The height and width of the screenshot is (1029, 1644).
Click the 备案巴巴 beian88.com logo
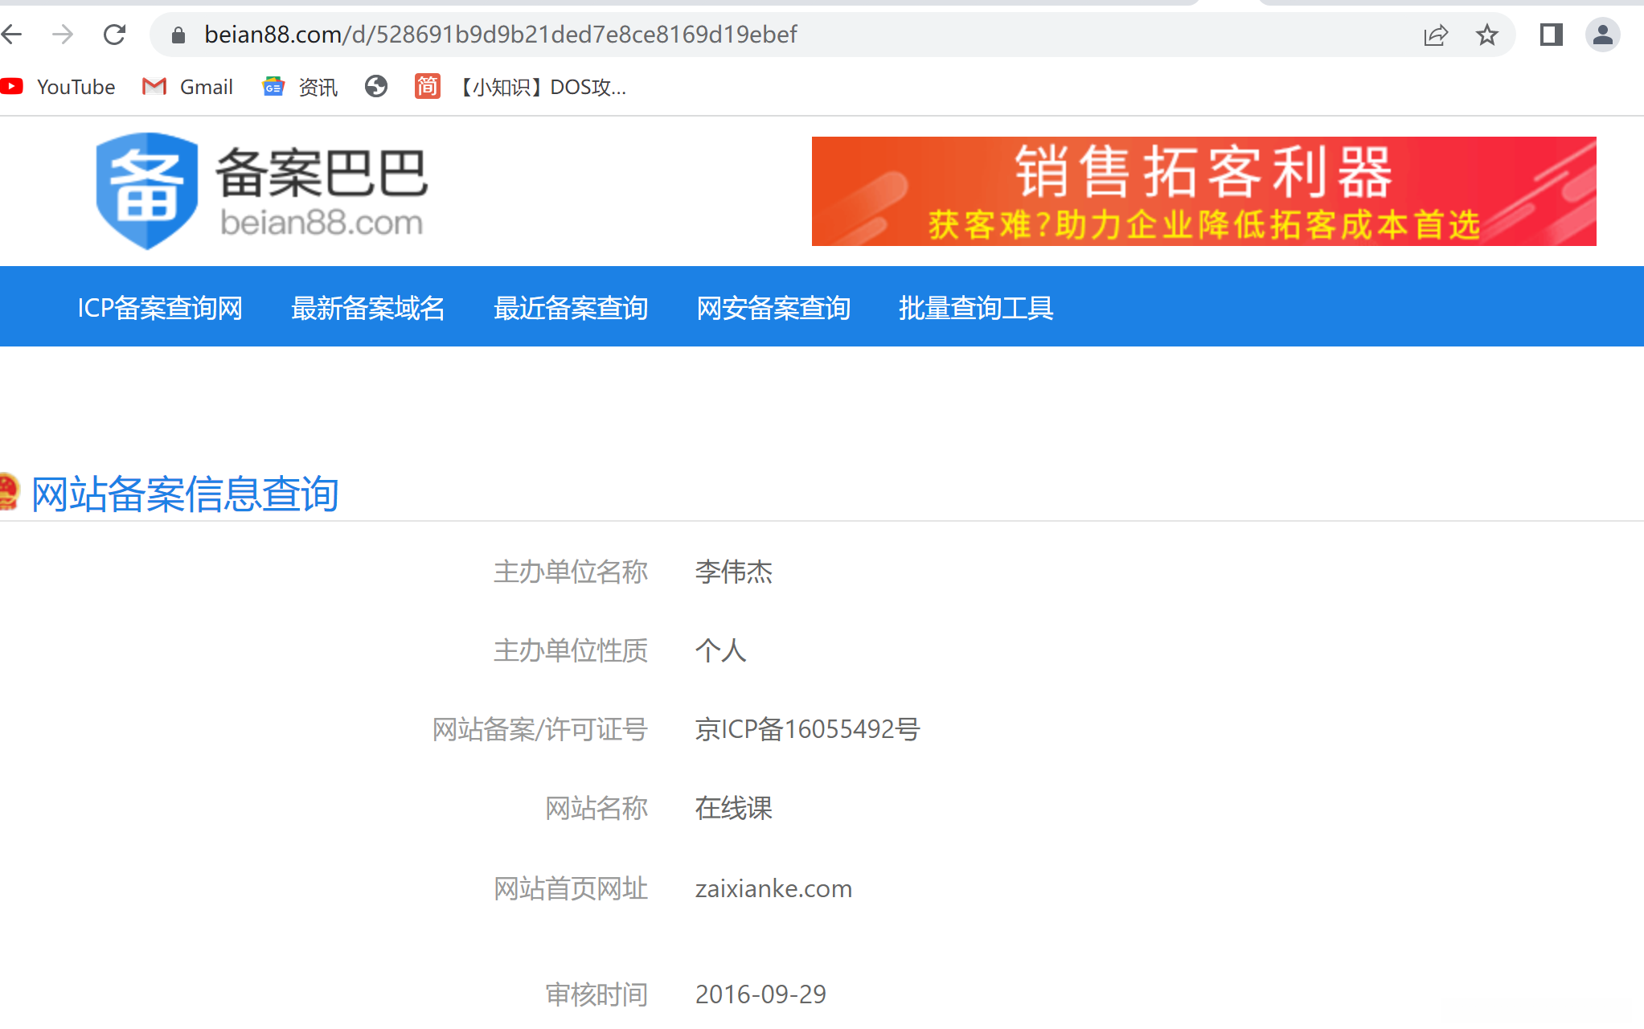[262, 191]
